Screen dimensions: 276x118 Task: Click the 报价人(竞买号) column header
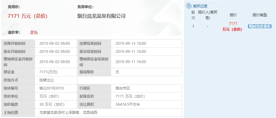click(x=208, y=15)
